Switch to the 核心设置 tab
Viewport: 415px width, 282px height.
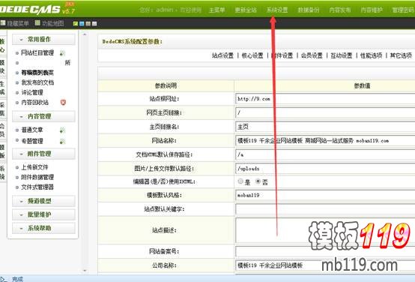click(x=252, y=55)
